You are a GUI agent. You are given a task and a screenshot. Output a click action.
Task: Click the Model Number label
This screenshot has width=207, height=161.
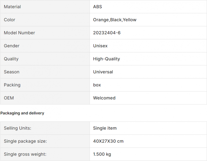[x=19, y=33]
